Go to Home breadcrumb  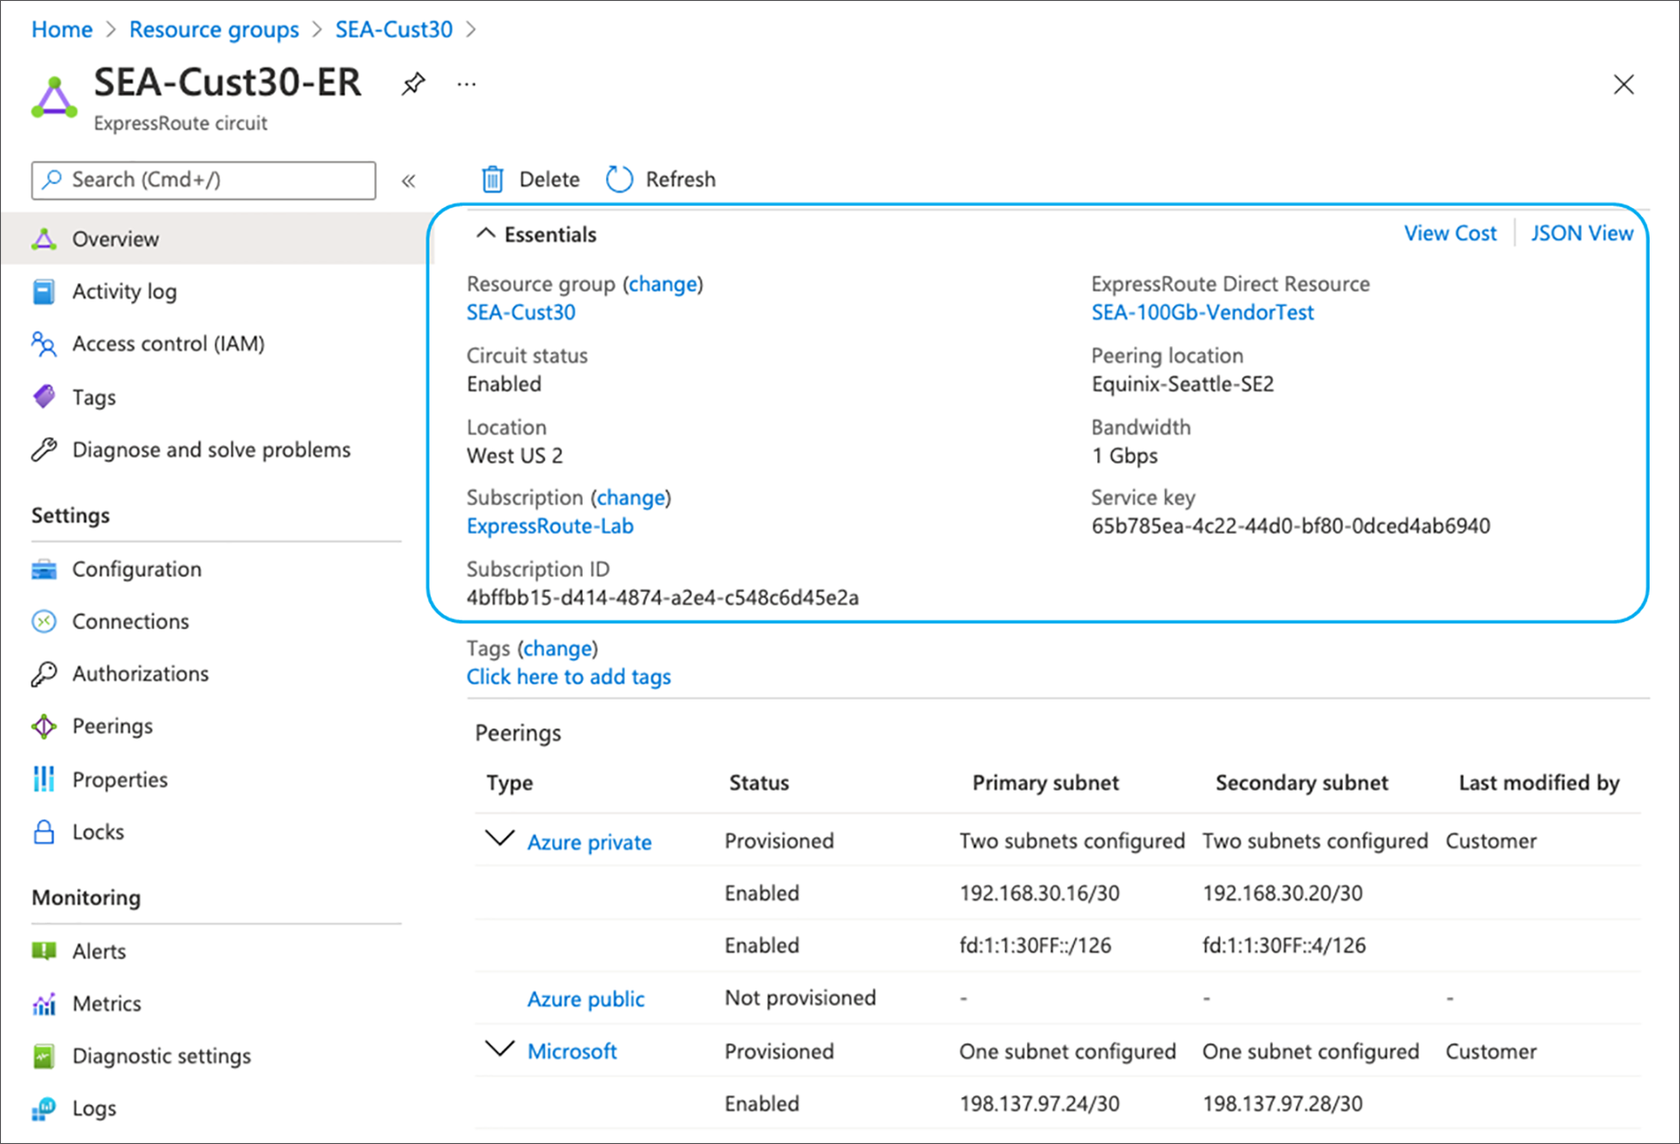coord(62,30)
